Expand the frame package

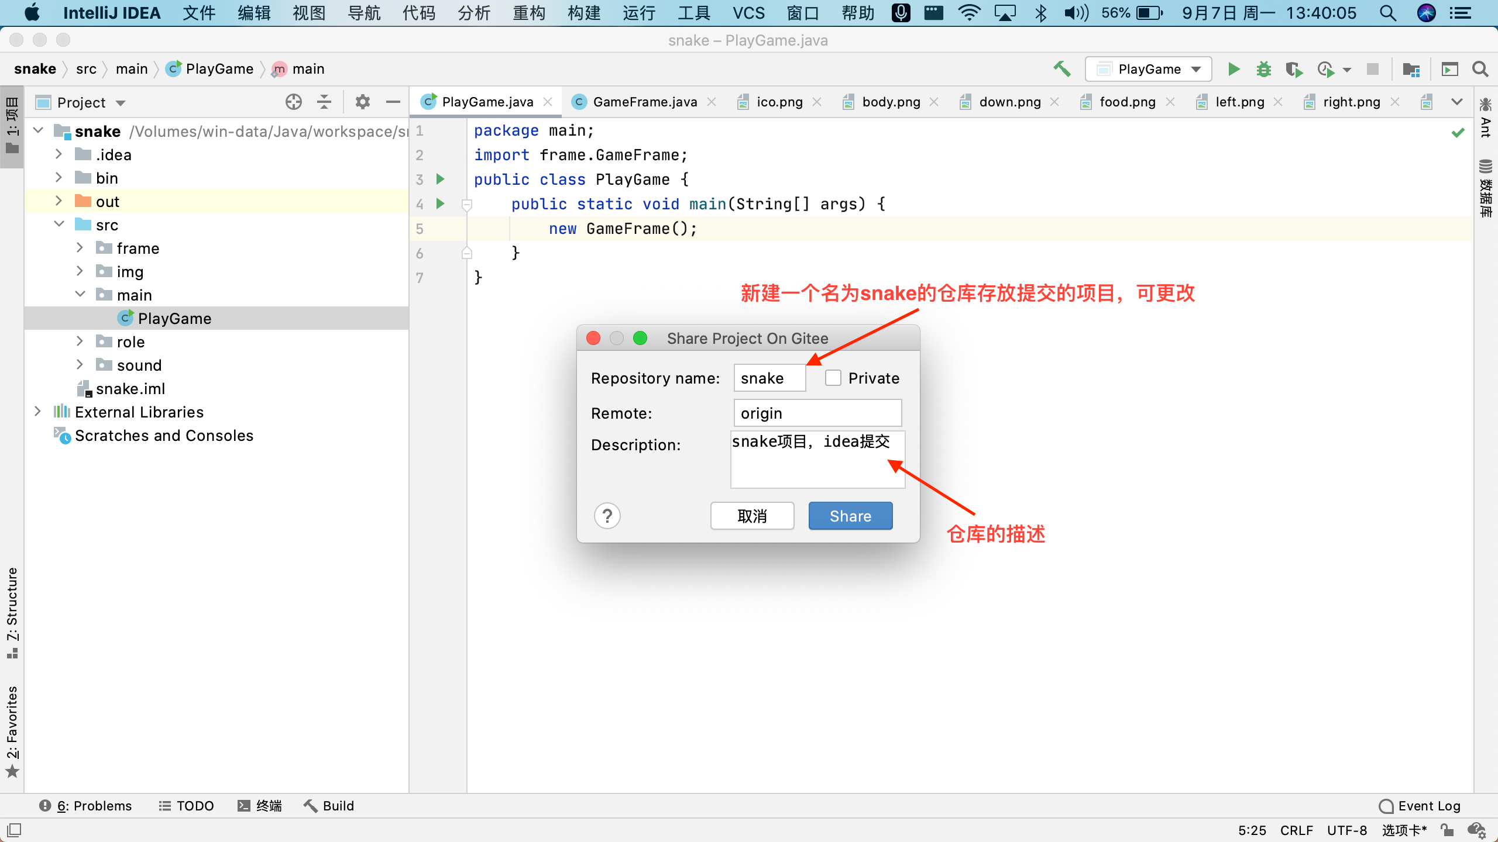pyautogui.click(x=80, y=248)
